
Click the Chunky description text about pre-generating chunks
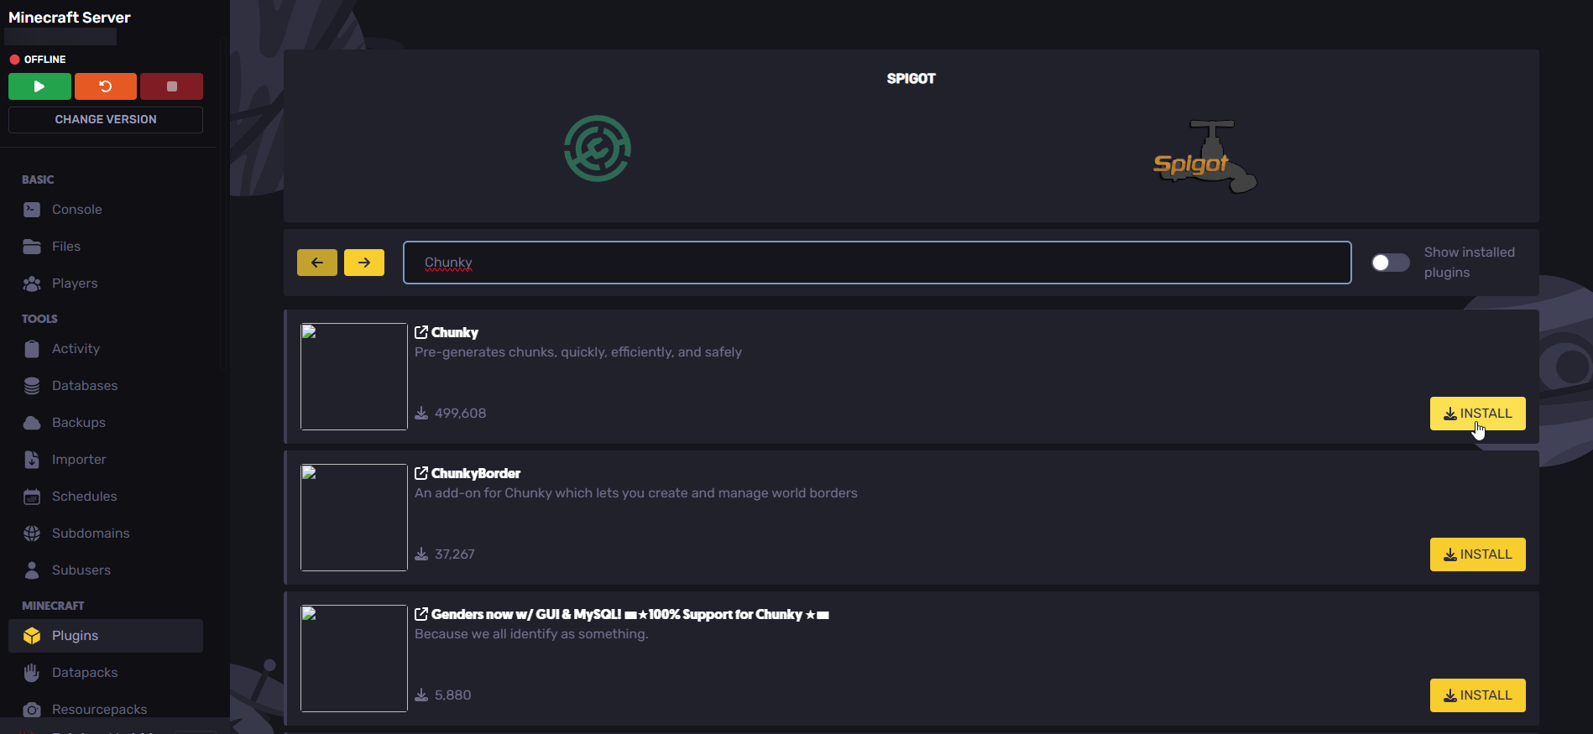click(578, 352)
